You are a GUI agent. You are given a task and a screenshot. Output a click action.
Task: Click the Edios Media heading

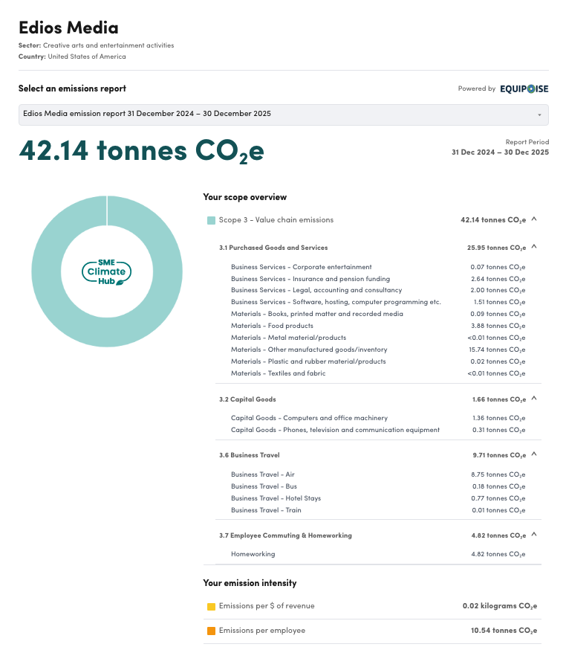point(68,28)
